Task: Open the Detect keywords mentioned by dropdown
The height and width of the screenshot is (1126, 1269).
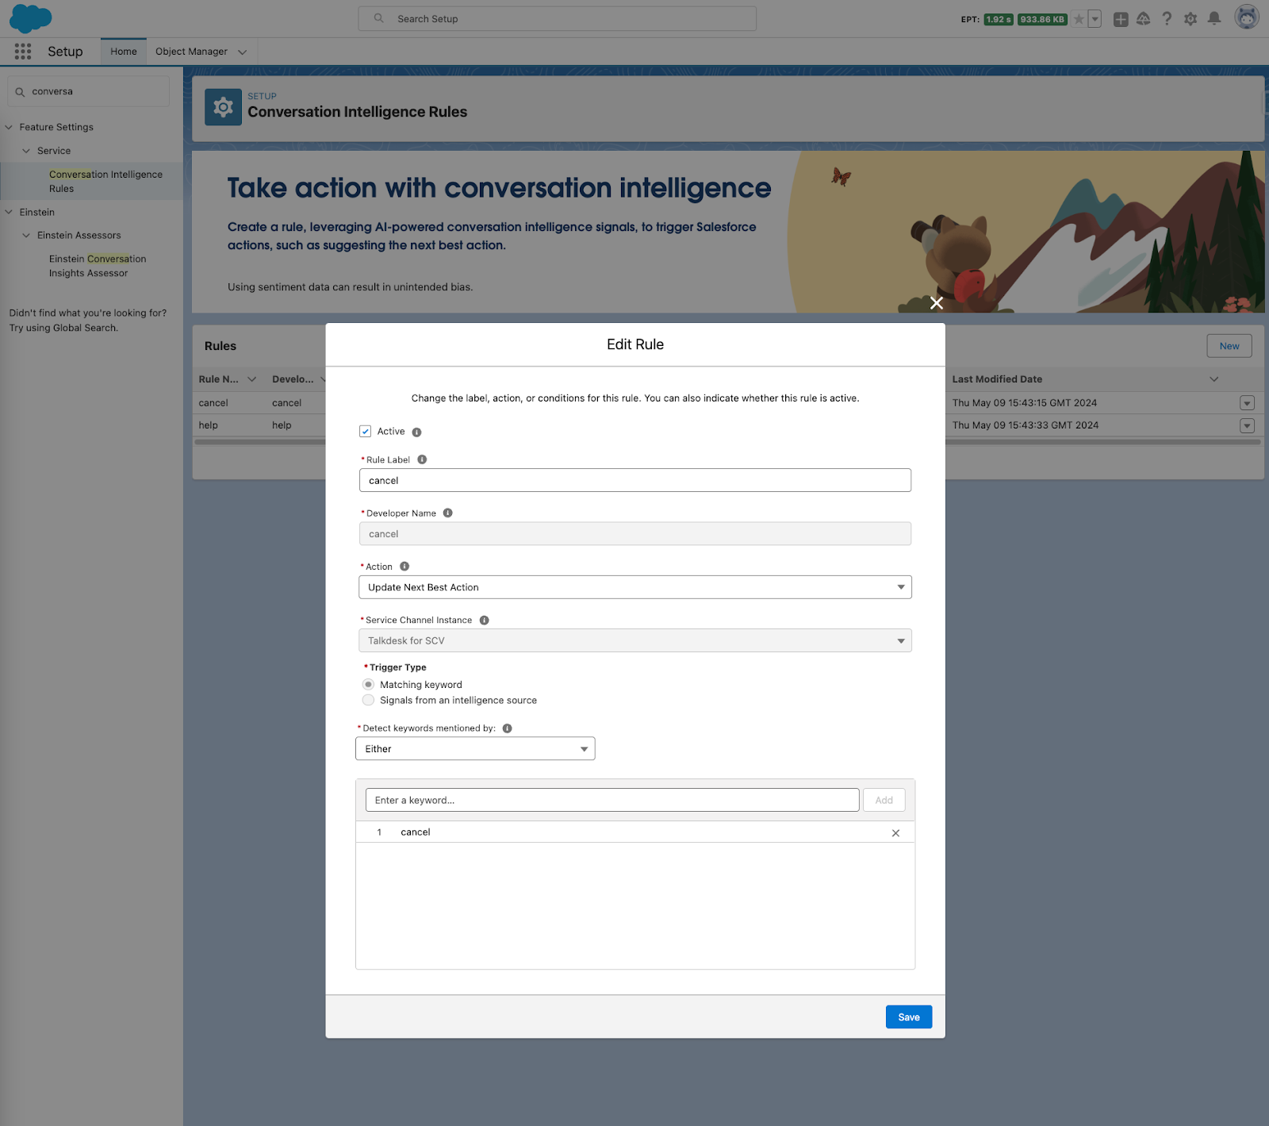Action: pos(475,749)
